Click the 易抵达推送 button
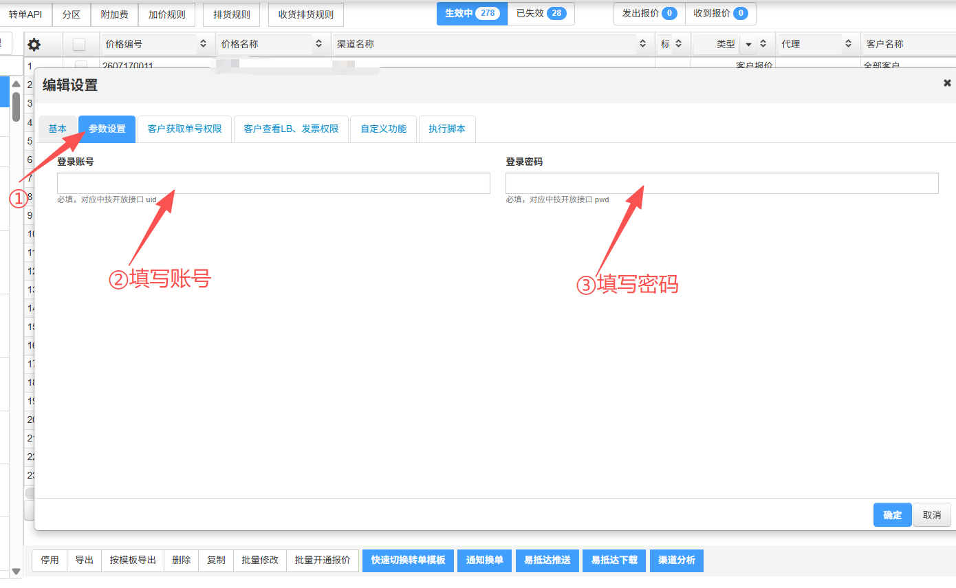This screenshot has height=588, width=956. (547, 560)
